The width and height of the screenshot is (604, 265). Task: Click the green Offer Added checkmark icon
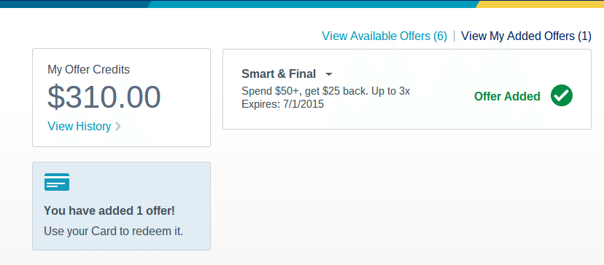point(561,96)
